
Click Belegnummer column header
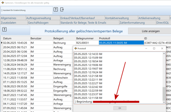click(x=87, y=38)
